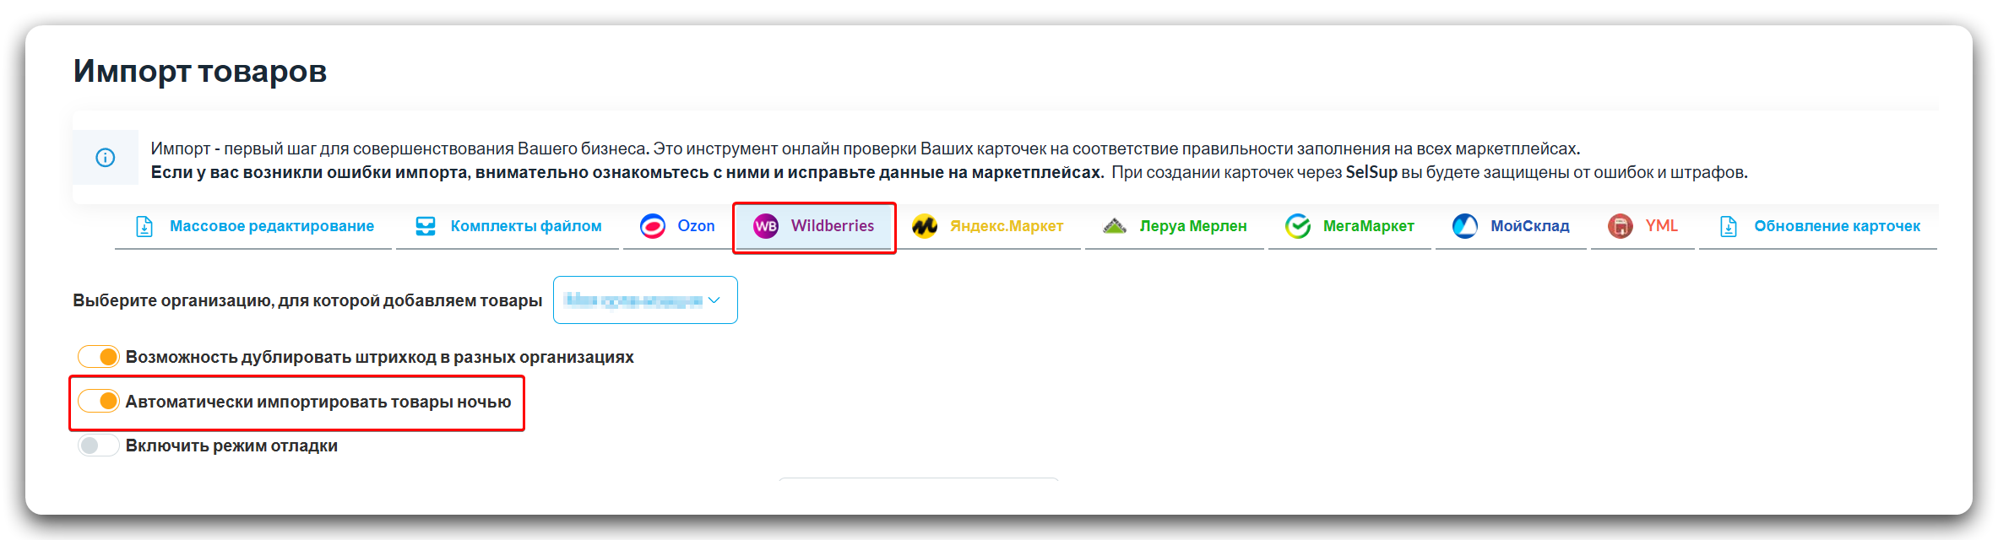Click the Mass editing document icon
The image size is (1998, 540).
click(x=144, y=226)
